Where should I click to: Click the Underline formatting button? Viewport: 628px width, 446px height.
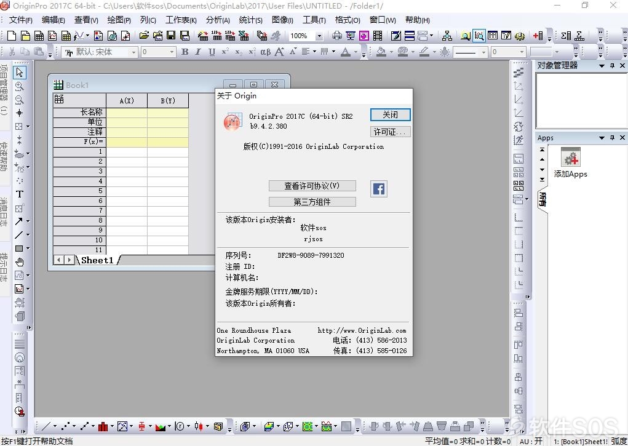click(x=212, y=52)
